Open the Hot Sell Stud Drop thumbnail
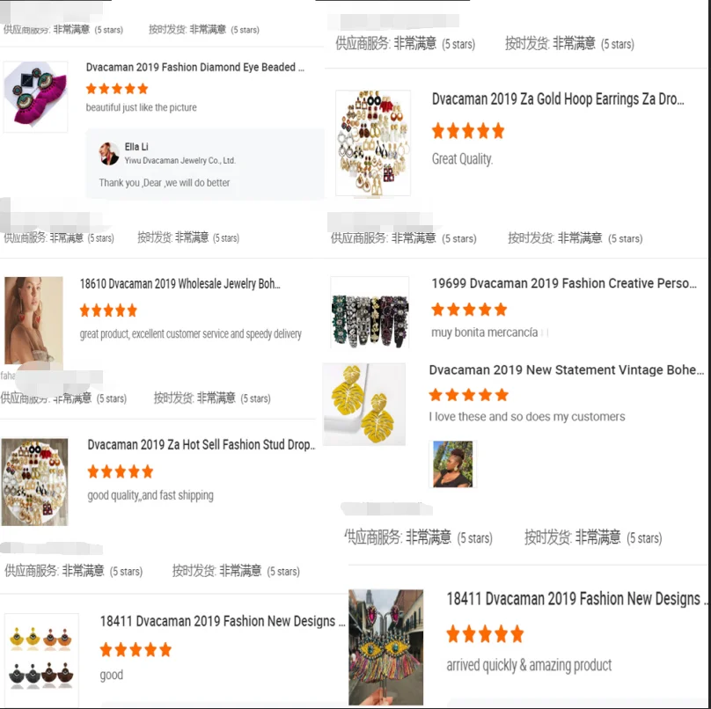The height and width of the screenshot is (709, 711). click(34, 482)
